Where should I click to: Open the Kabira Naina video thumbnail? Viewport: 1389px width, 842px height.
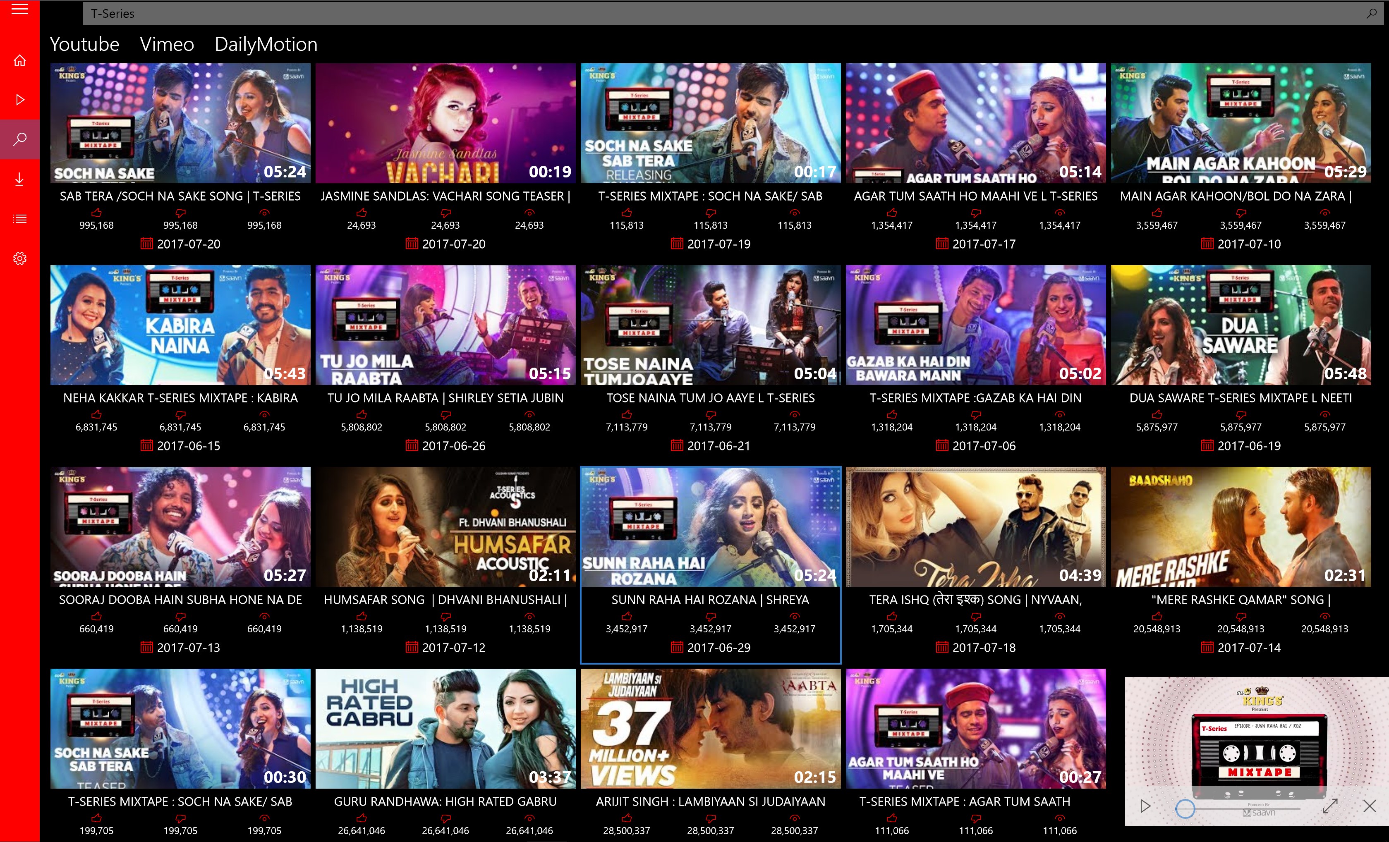(180, 325)
